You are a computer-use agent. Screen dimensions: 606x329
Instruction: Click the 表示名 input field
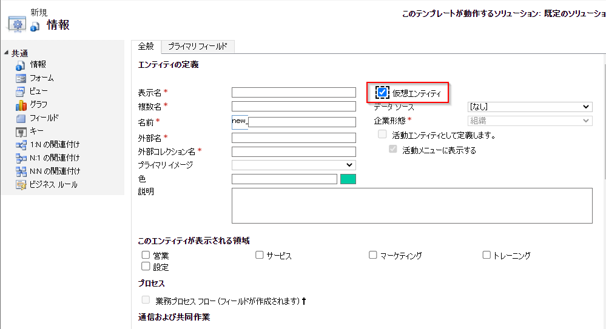coord(294,92)
